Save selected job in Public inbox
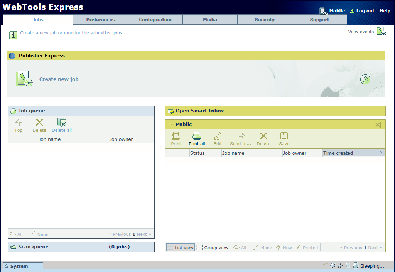The image size is (395, 272). coord(284,139)
